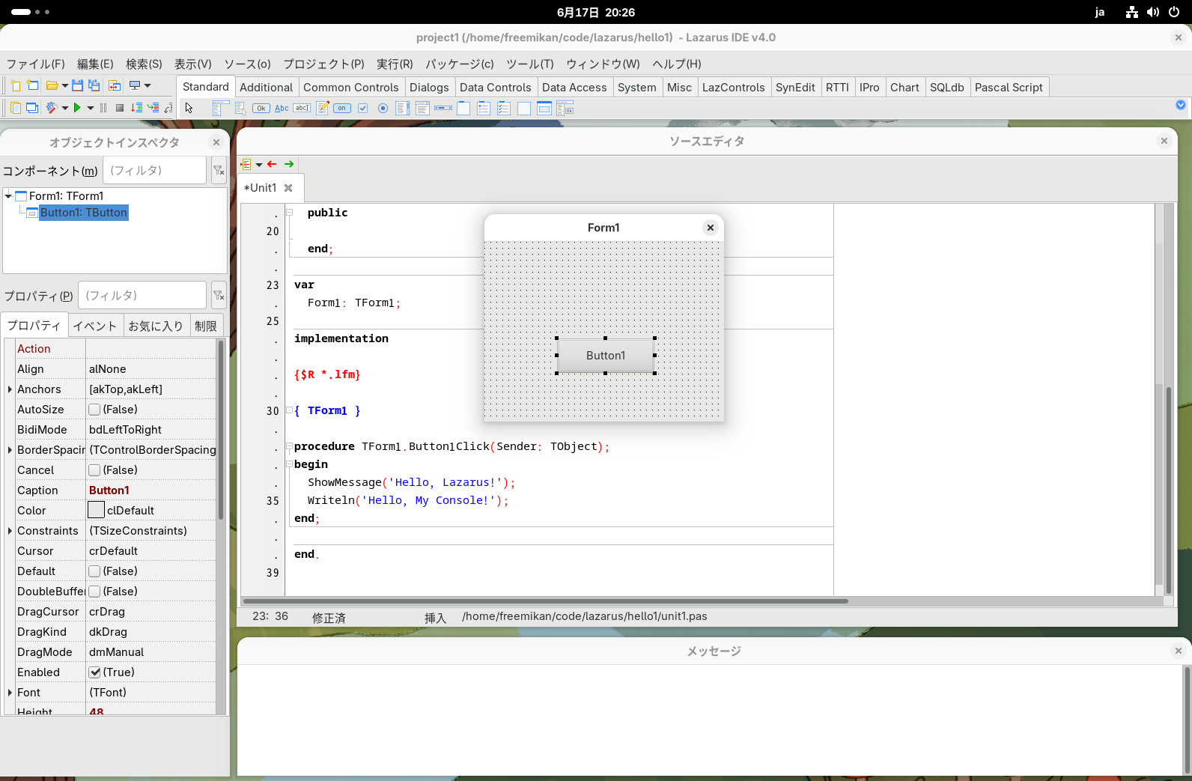Click the Save file floppy icon
Screen dimensions: 1192x781
(x=77, y=85)
